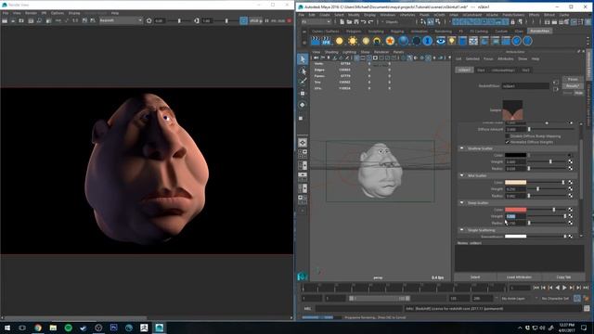Open the Rendering shelf tab
The width and height of the screenshot is (594, 334).
point(443,31)
